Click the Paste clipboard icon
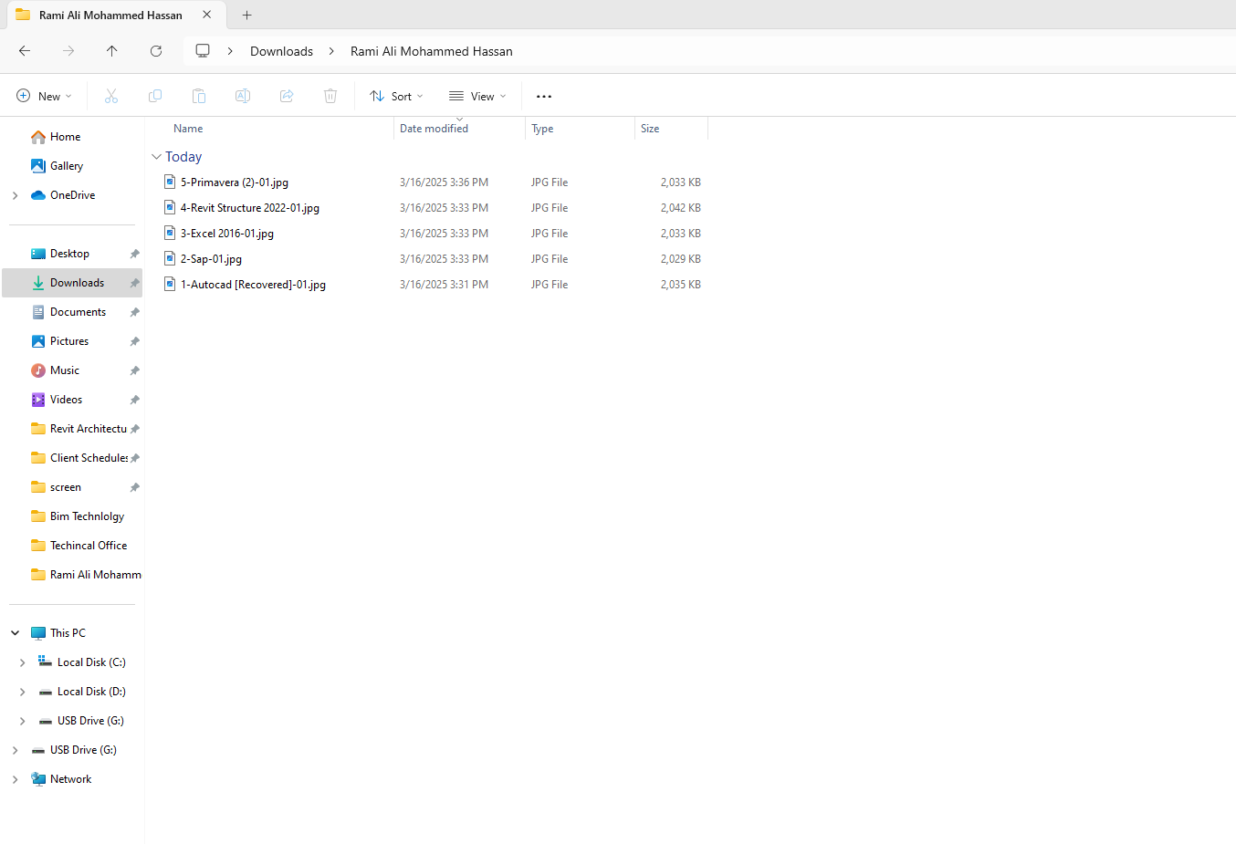The image size is (1236, 844). (199, 96)
